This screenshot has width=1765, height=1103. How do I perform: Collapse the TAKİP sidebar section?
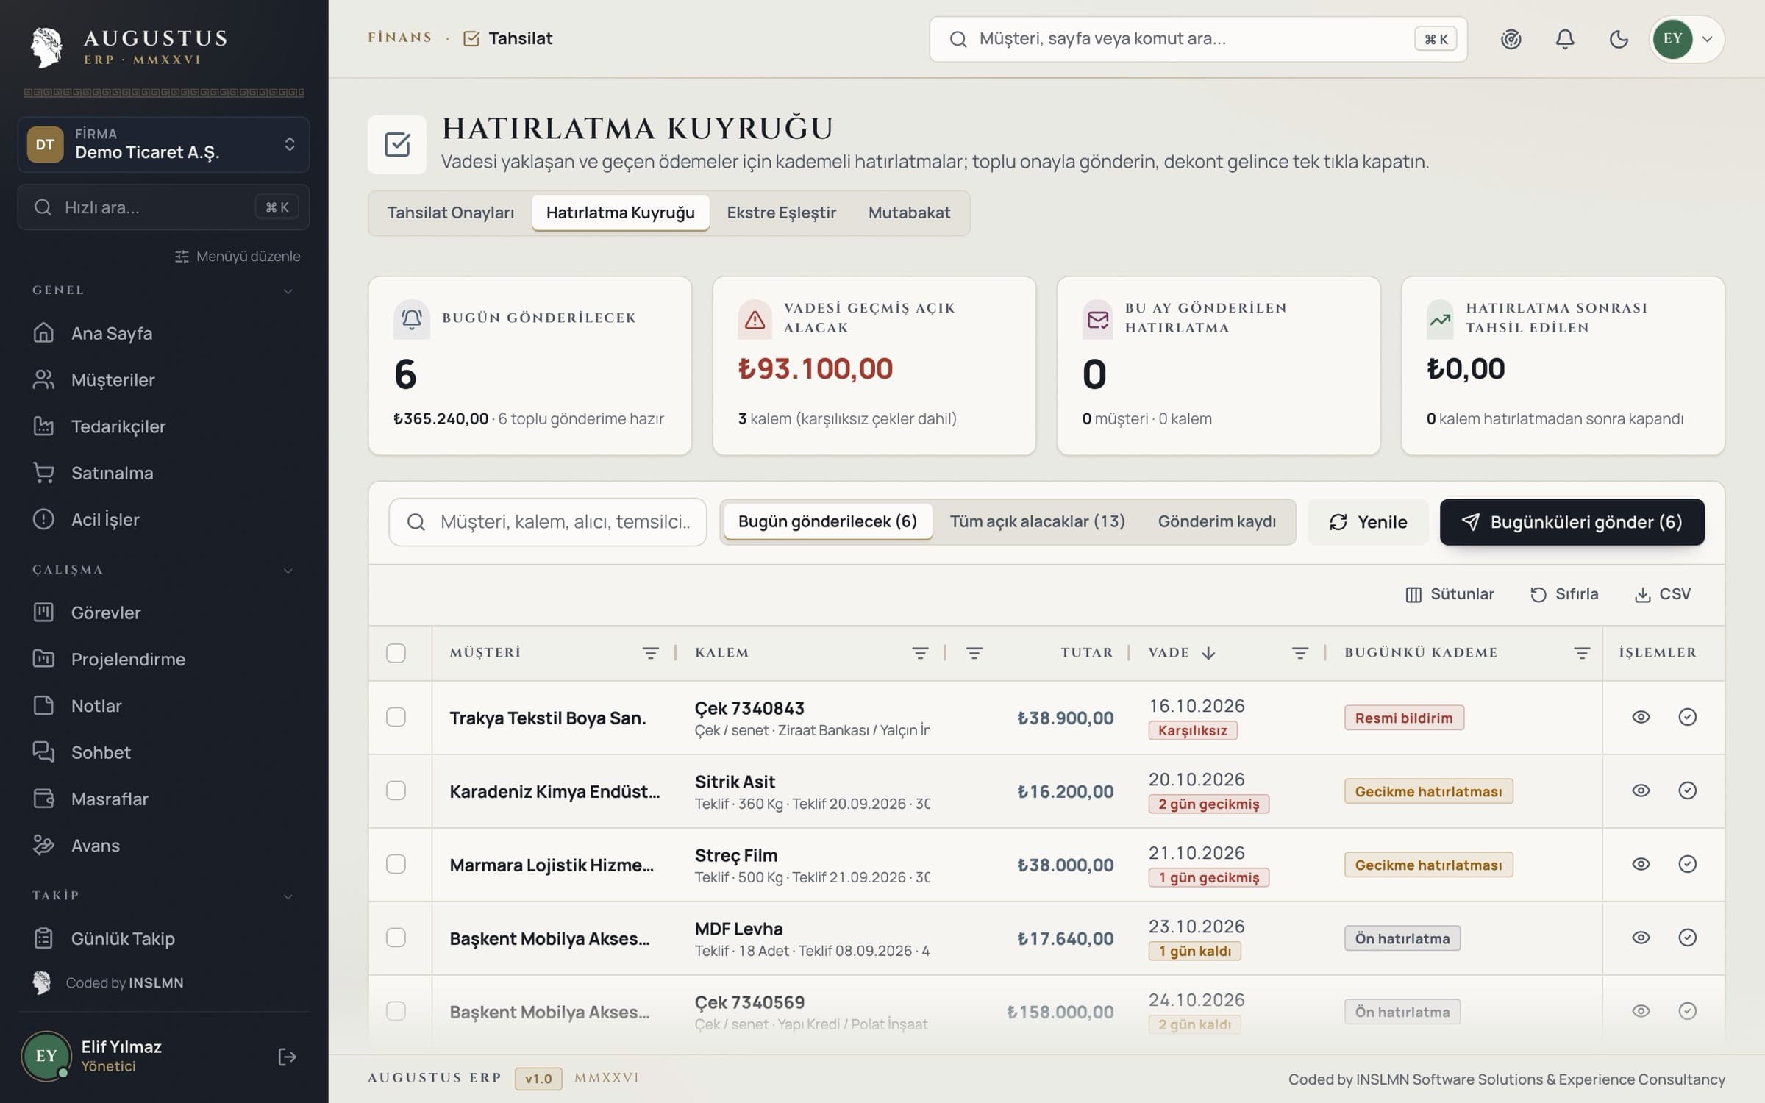tap(288, 896)
